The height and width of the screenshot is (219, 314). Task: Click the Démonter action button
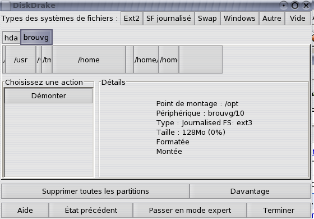(x=48, y=96)
